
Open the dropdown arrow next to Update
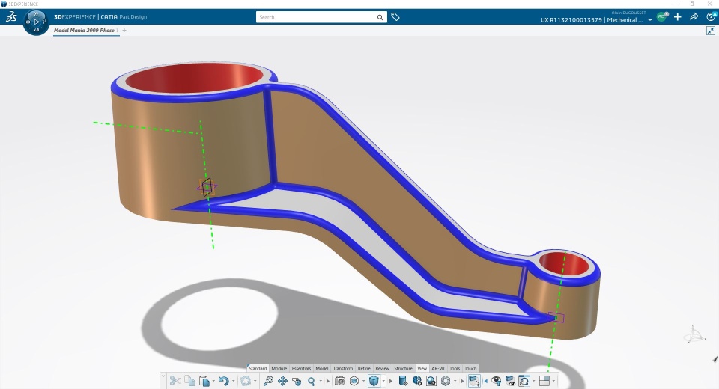pyautogui.click(x=255, y=382)
